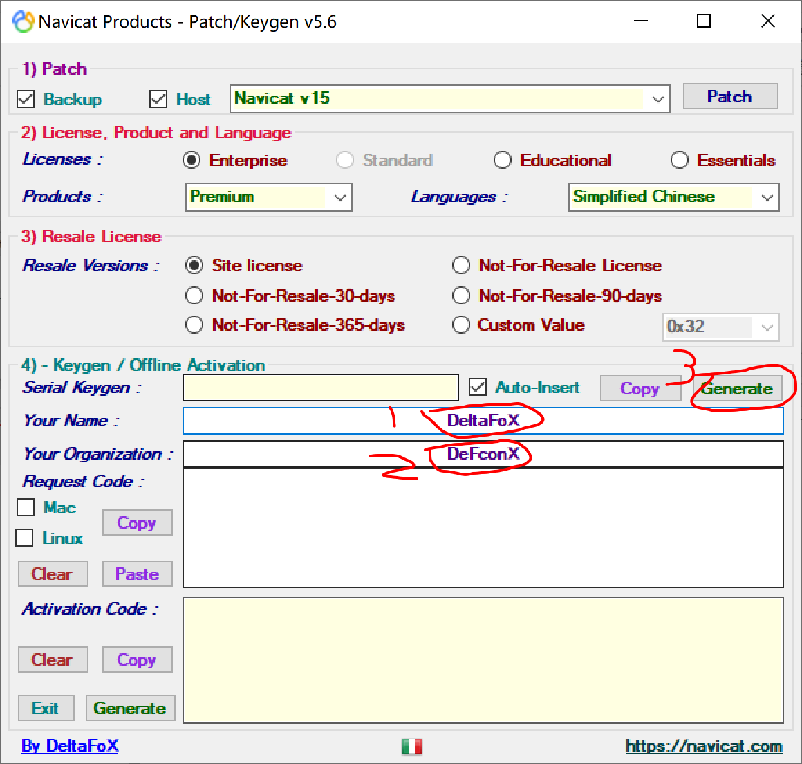Open the Languages Simplified Chinese dropdown

[673, 197]
